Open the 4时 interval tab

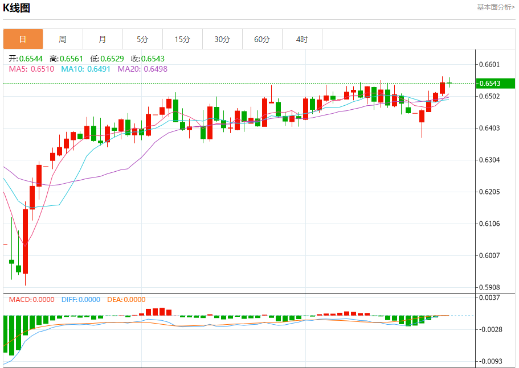coord(302,39)
